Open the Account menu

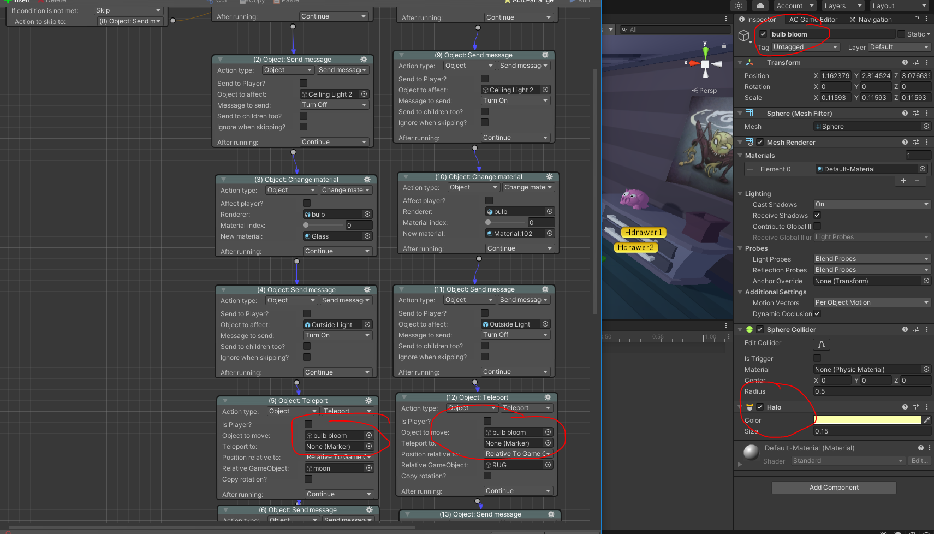point(795,6)
